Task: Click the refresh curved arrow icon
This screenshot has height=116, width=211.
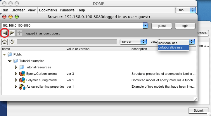Action: (x=12, y=42)
